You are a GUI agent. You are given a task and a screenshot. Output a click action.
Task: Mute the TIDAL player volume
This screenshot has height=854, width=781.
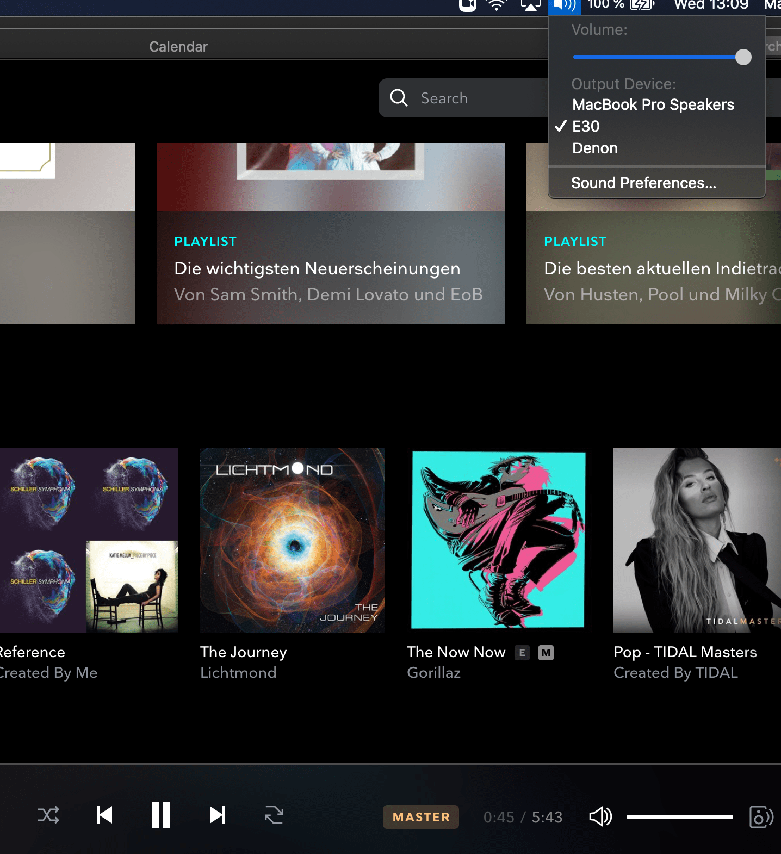[x=601, y=816]
